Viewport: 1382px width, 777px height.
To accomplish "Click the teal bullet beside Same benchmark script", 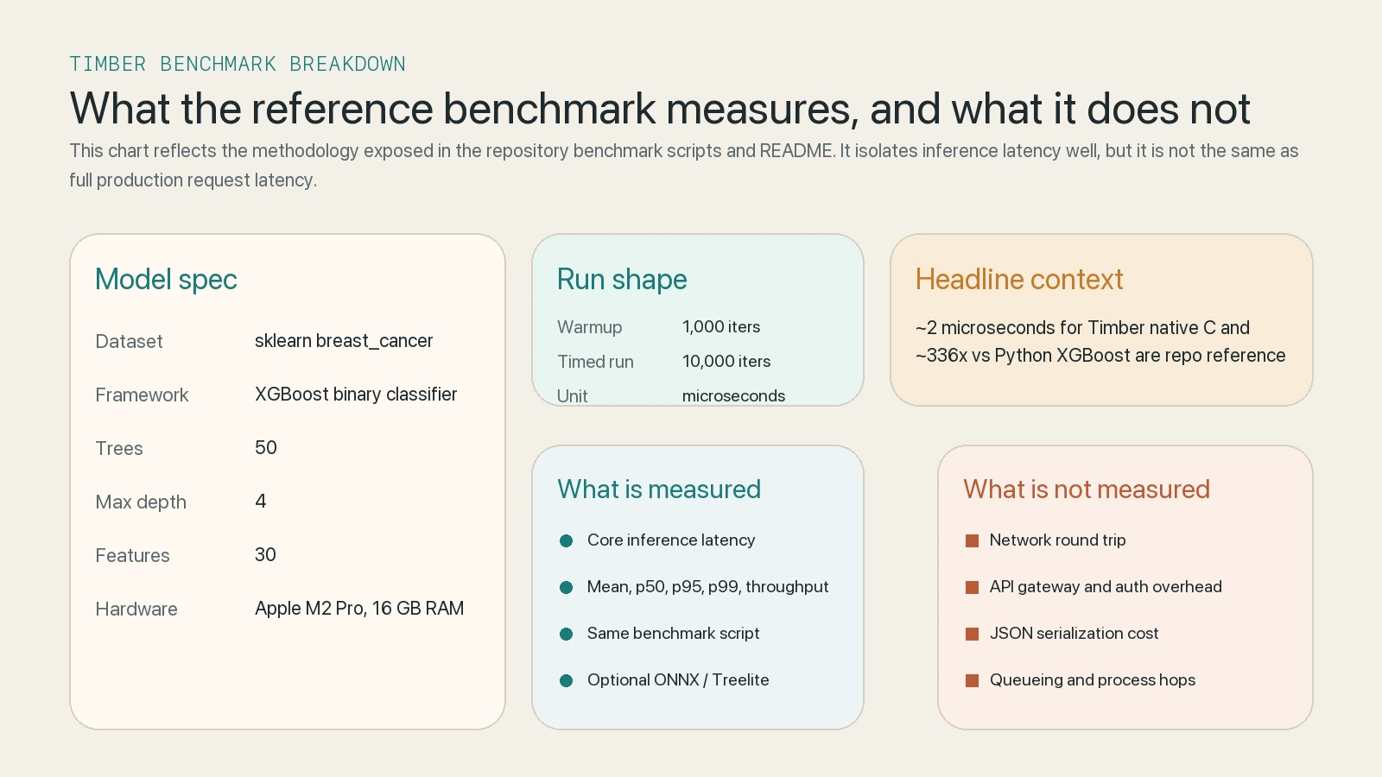I will pyautogui.click(x=567, y=634).
